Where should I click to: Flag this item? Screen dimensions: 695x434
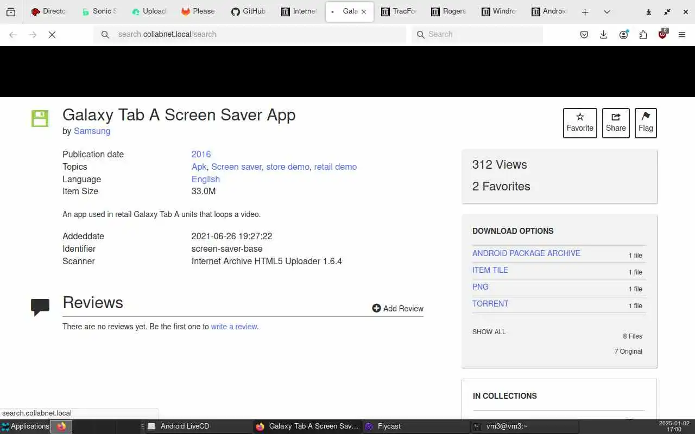coord(646,123)
